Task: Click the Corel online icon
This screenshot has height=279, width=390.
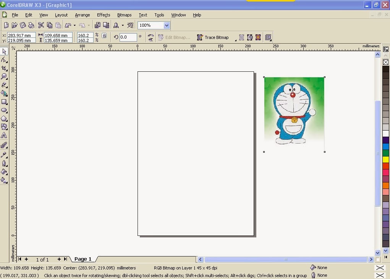Action: pos(130,25)
